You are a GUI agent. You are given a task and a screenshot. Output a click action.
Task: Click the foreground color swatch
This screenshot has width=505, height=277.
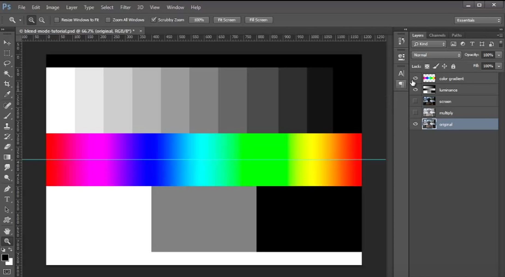click(5, 258)
